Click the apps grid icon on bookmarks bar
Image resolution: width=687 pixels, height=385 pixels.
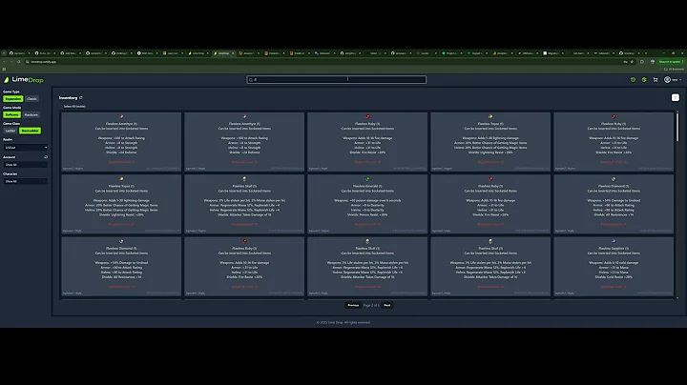click(x=4, y=70)
